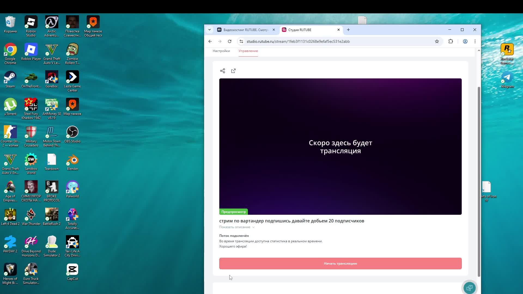Select the OBS Studio desktop icon

pyautogui.click(x=72, y=135)
